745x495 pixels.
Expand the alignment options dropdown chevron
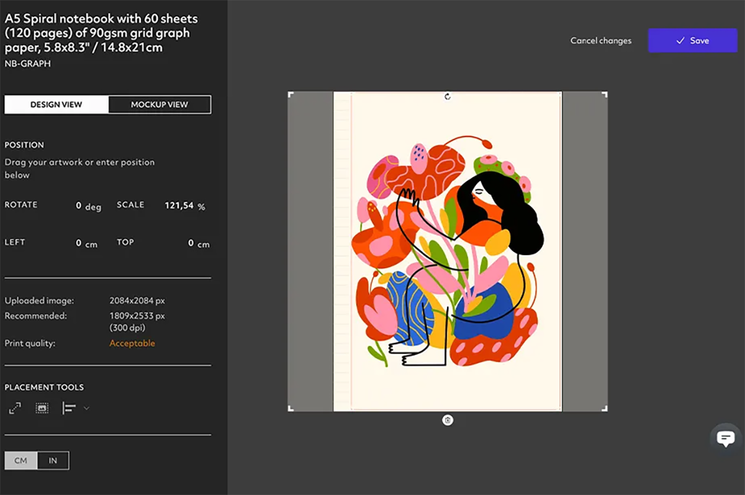pyautogui.click(x=86, y=408)
